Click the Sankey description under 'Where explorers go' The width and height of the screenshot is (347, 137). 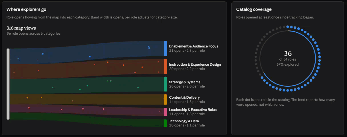pos(92,17)
